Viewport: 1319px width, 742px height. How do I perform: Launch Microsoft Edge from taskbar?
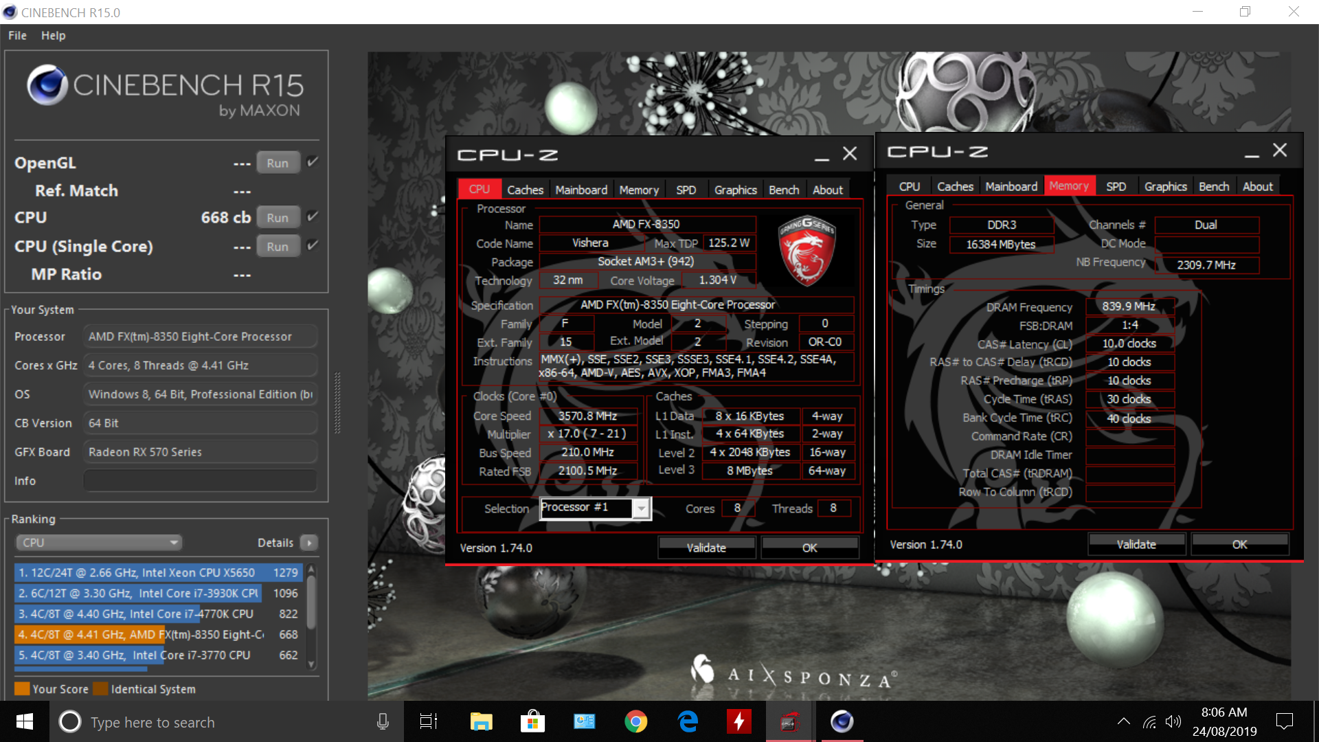687,721
